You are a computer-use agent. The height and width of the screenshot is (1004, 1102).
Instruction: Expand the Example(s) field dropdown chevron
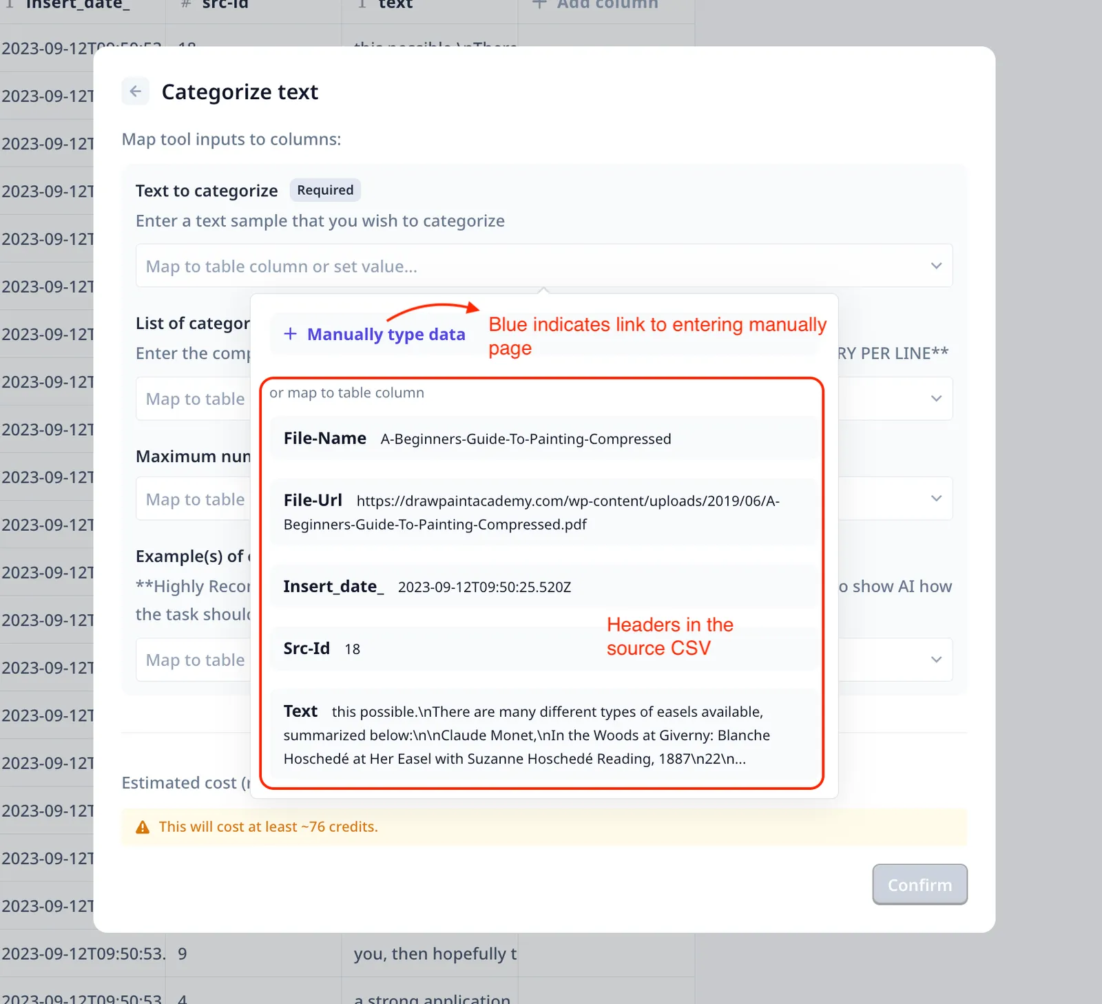(936, 660)
